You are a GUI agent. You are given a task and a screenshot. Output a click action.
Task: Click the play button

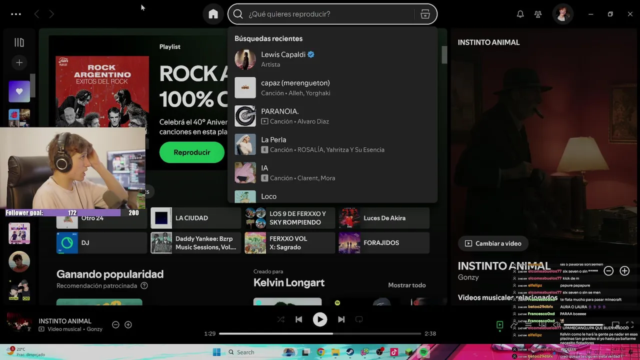(x=320, y=319)
